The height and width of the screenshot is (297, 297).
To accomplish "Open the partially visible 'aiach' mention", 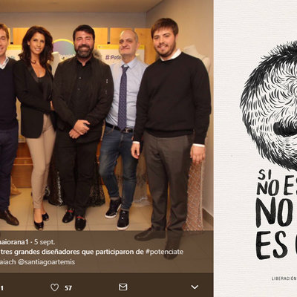I will click(7, 262).
